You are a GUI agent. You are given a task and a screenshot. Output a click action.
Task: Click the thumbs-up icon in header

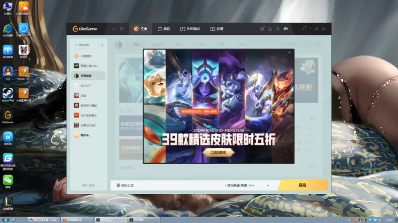270,29
